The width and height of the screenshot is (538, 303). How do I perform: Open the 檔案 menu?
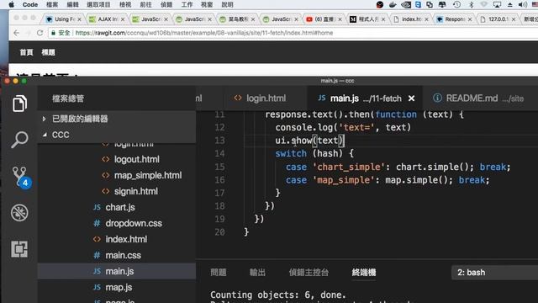click(52, 4)
